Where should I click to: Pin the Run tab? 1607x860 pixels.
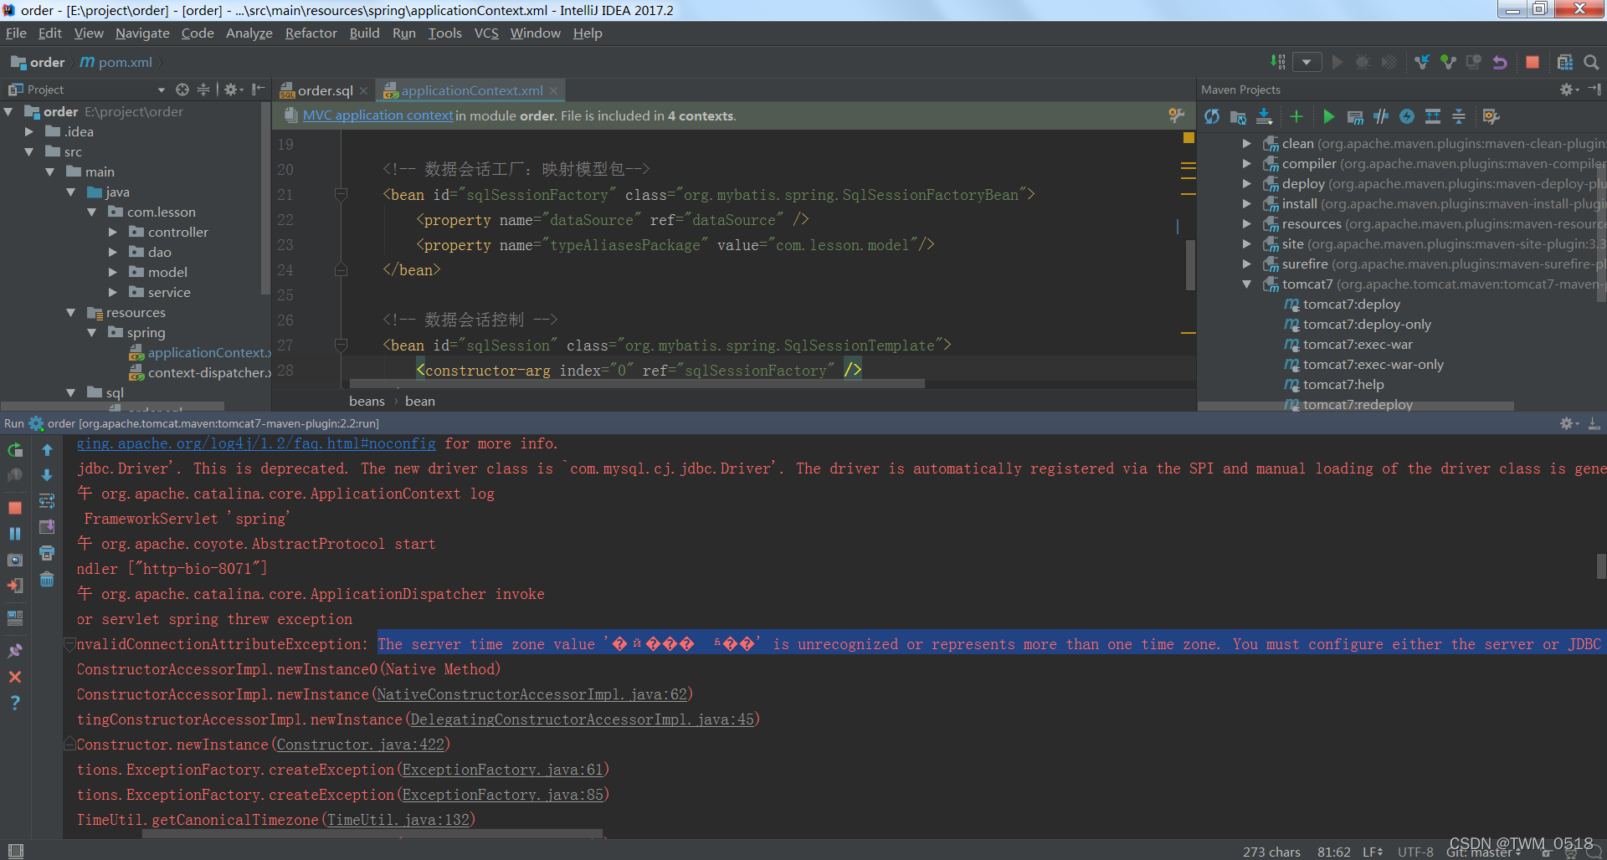pyautogui.click(x=15, y=650)
